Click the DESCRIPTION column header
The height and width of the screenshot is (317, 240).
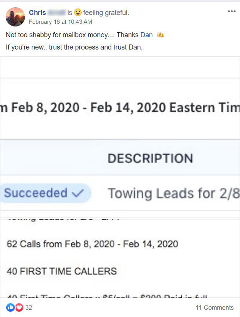click(151, 158)
